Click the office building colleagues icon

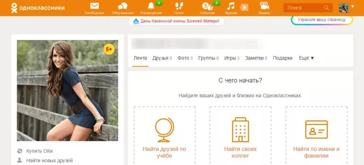[240, 130]
